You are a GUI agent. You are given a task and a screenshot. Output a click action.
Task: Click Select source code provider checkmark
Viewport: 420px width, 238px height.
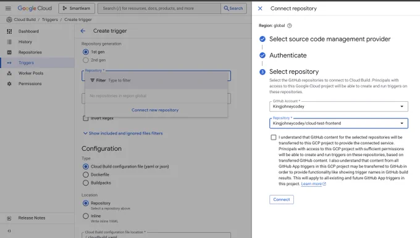pos(262,39)
